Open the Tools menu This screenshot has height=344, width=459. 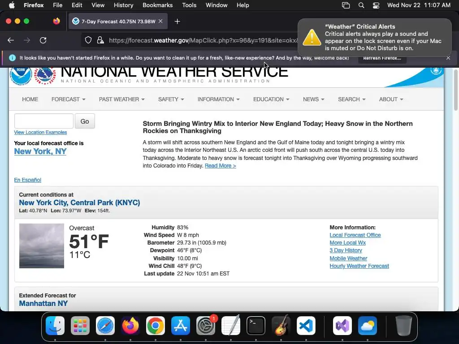tap(189, 5)
